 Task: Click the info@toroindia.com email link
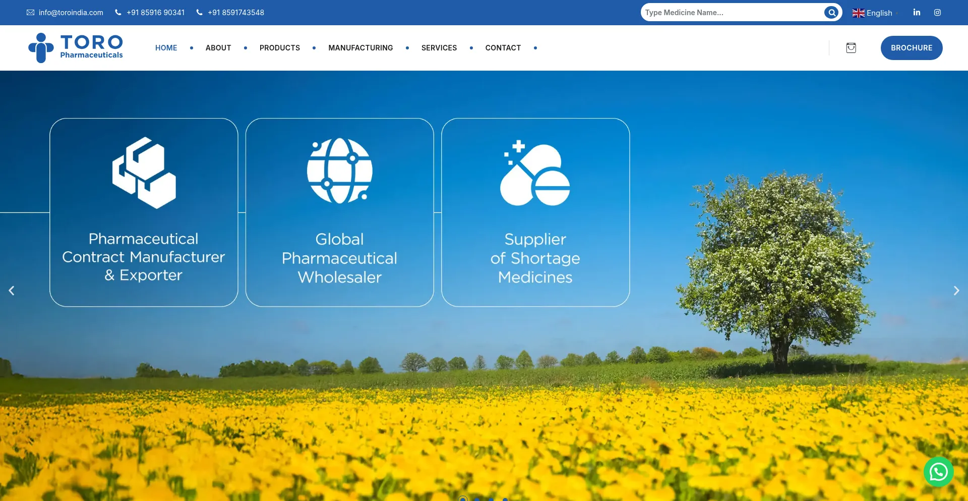tap(71, 13)
